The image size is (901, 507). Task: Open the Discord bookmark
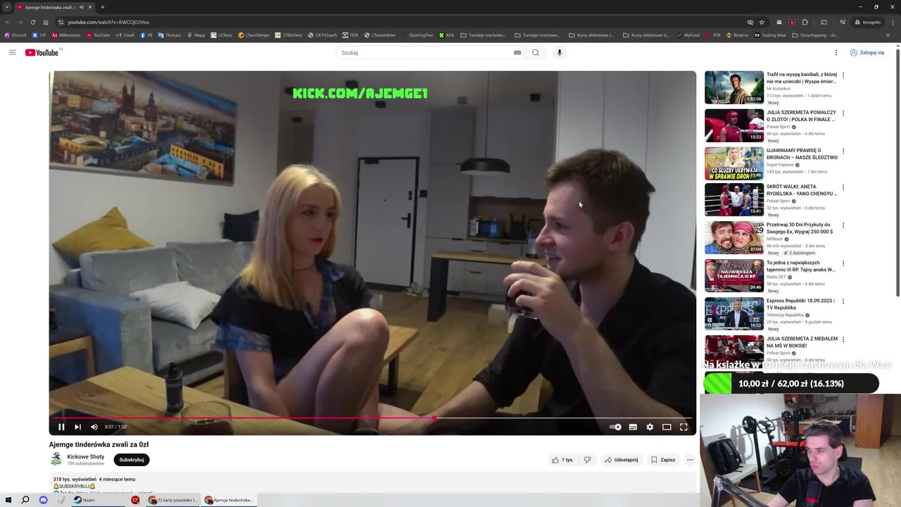click(15, 35)
